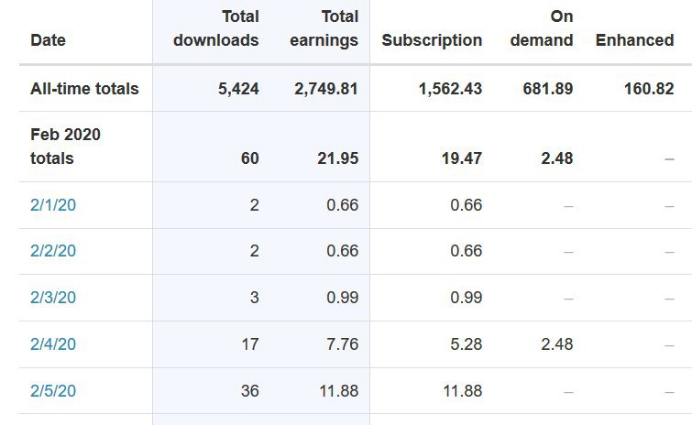Open the 2/2/20 date link
The image size is (692, 425).
[x=53, y=251]
